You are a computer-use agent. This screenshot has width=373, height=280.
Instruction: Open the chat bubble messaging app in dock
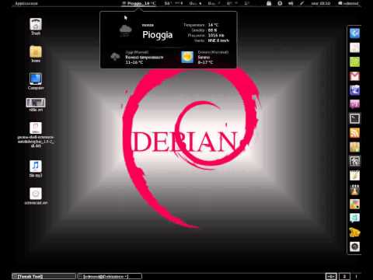(354, 218)
